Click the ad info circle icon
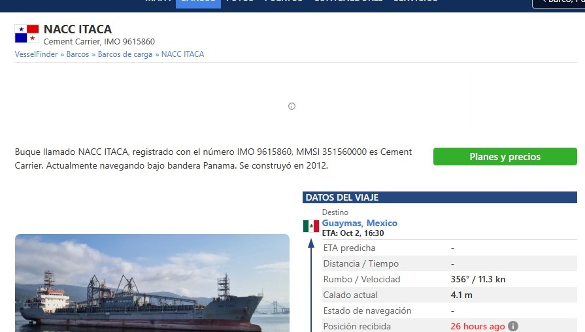This screenshot has height=332, width=585. pos(292,107)
